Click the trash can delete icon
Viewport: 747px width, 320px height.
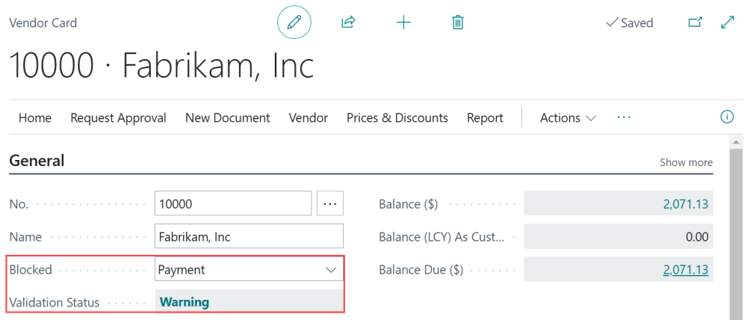458,22
